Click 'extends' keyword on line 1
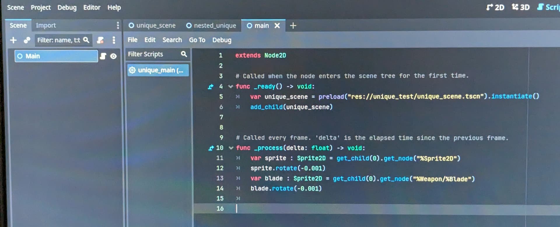Image resolution: width=560 pixels, height=227 pixels. [x=248, y=55]
